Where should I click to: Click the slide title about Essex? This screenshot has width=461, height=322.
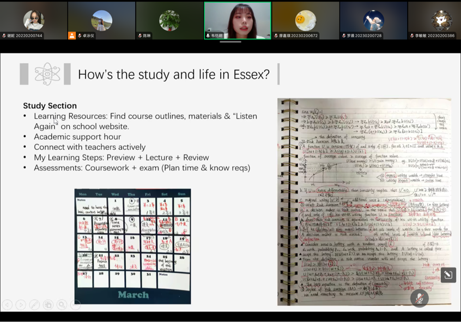173,75
